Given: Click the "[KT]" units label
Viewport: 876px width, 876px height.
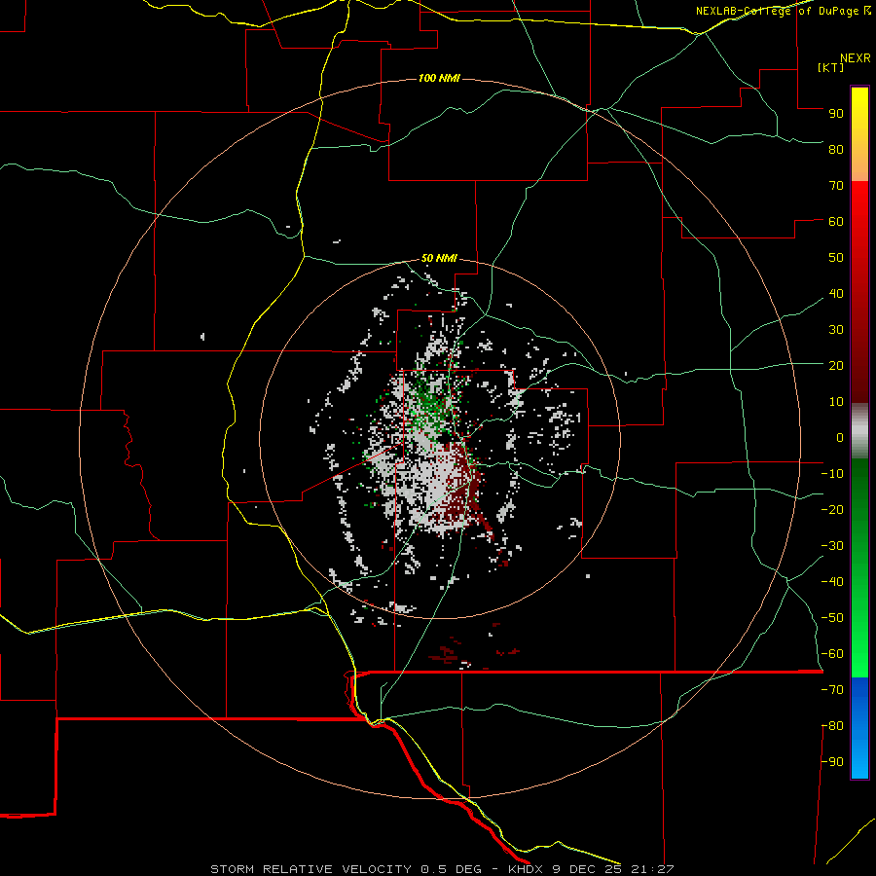Looking at the screenshot, I should tap(831, 67).
